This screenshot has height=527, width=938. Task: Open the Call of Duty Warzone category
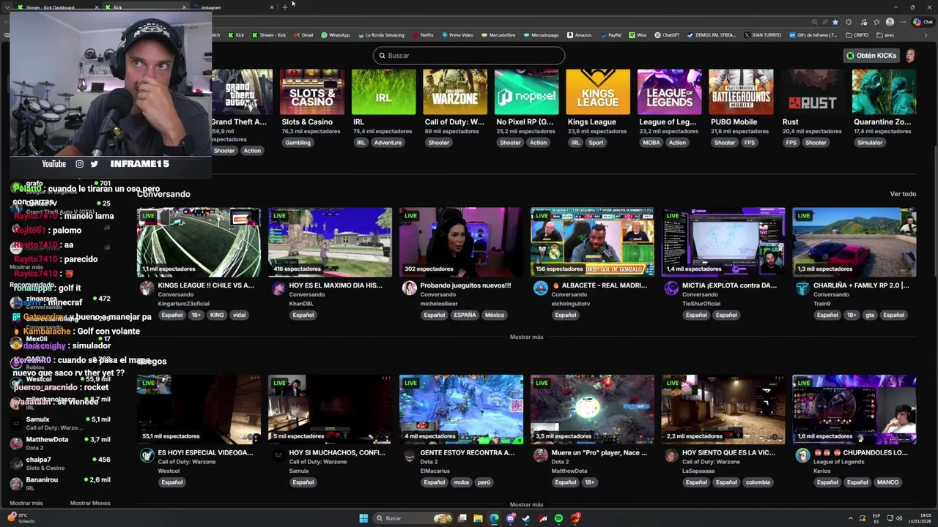point(455,91)
